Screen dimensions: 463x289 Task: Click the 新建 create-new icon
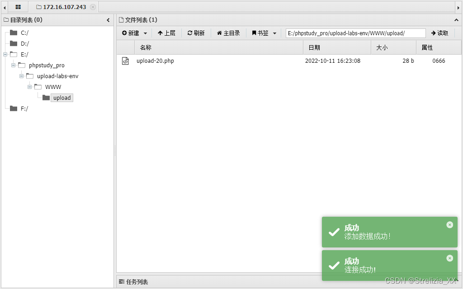coord(125,33)
